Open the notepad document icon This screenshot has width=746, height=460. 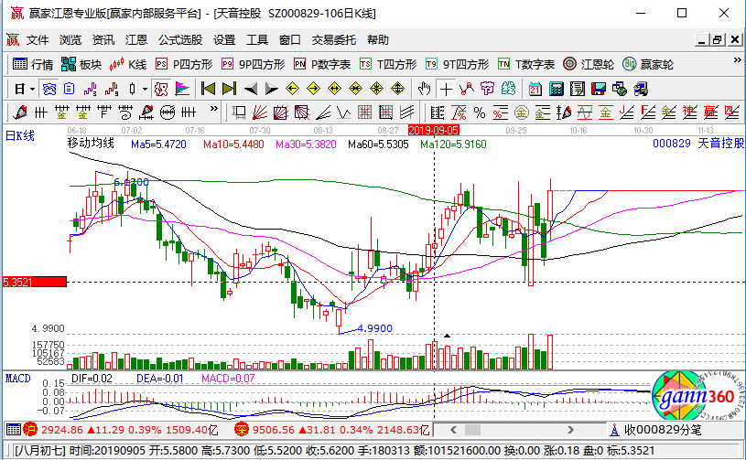(x=577, y=89)
